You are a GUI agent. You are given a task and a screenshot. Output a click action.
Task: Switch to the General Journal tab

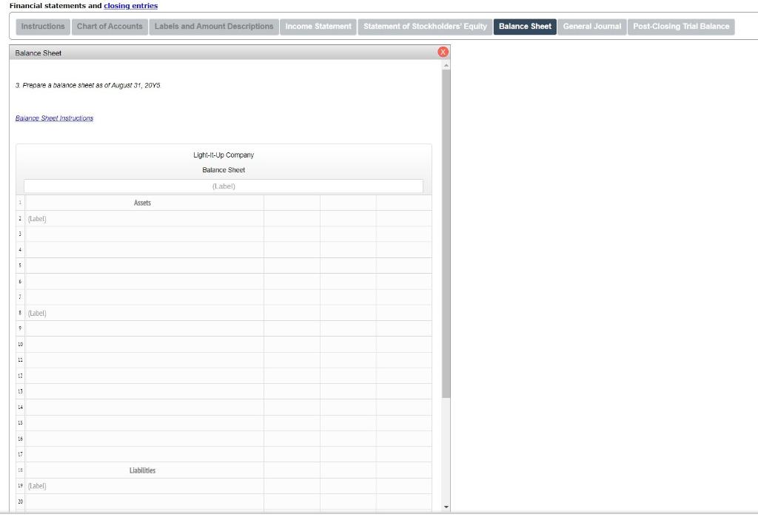(x=593, y=26)
